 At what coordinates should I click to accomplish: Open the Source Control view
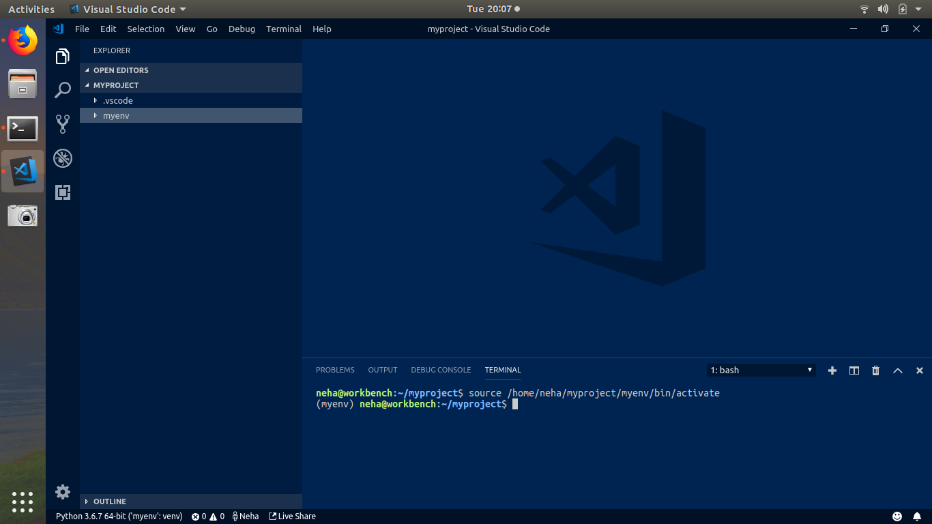62,123
